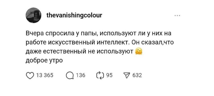Show the 95 reposts count
Screen dimensions: 214x96
pos(109,75)
